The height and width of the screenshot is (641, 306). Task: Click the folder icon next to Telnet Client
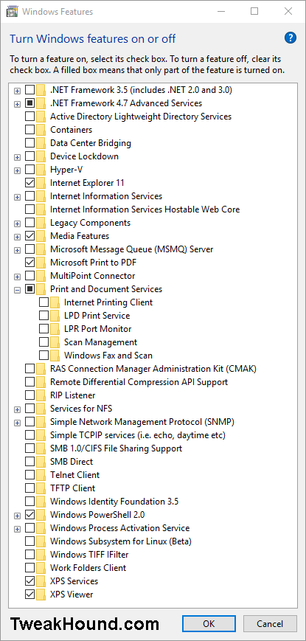[41, 475]
